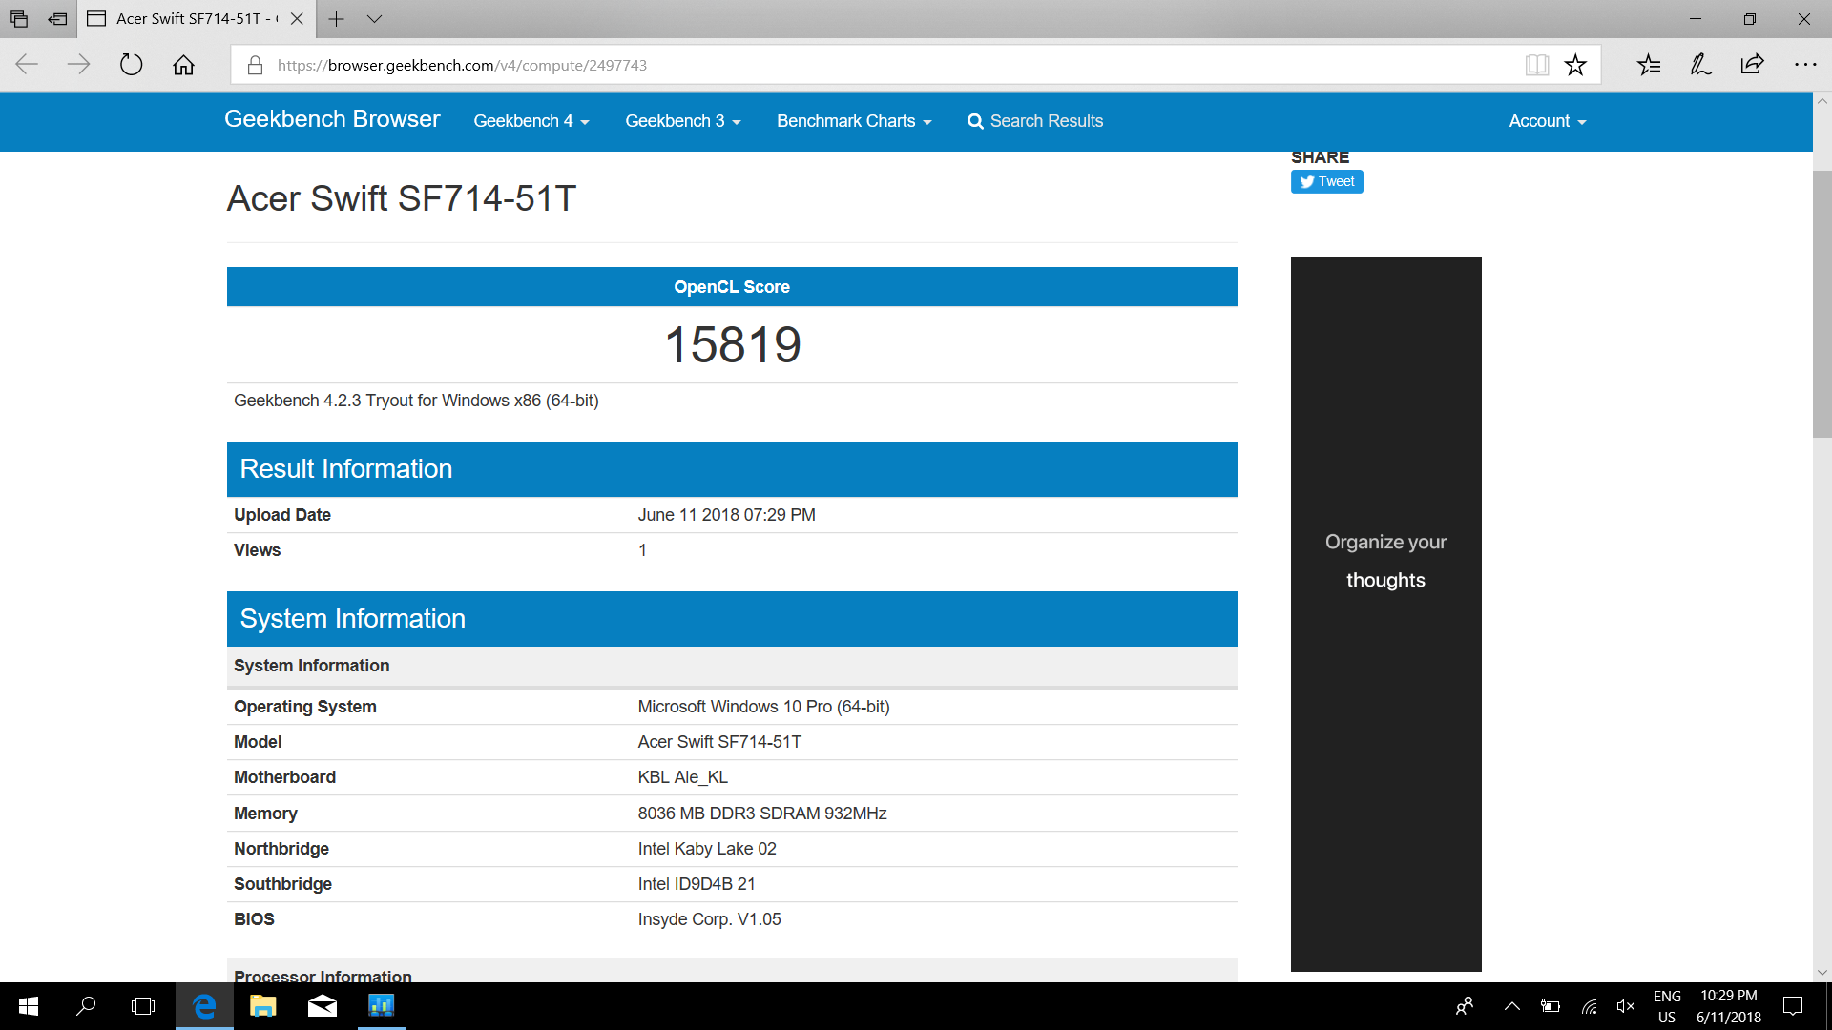1832x1030 pixels.
Task: Select 8036 MB DDR3 SDRAM 932MHz value
Action: click(x=762, y=814)
